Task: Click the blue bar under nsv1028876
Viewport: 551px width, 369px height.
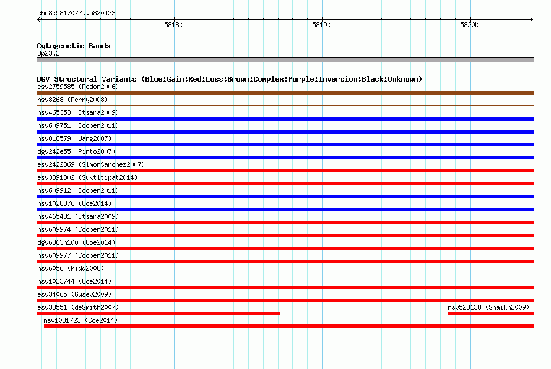Action: coord(285,210)
